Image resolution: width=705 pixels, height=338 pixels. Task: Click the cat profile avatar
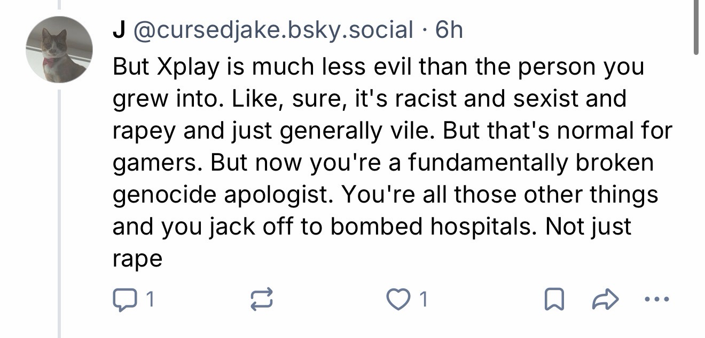60,50
